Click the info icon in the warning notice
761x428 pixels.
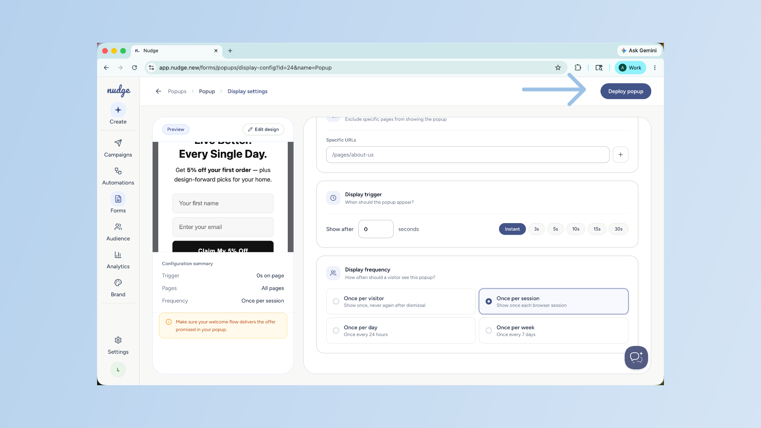[x=169, y=322]
